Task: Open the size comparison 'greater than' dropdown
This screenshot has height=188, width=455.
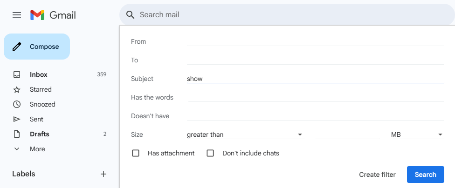Action: pyautogui.click(x=245, y=134)
